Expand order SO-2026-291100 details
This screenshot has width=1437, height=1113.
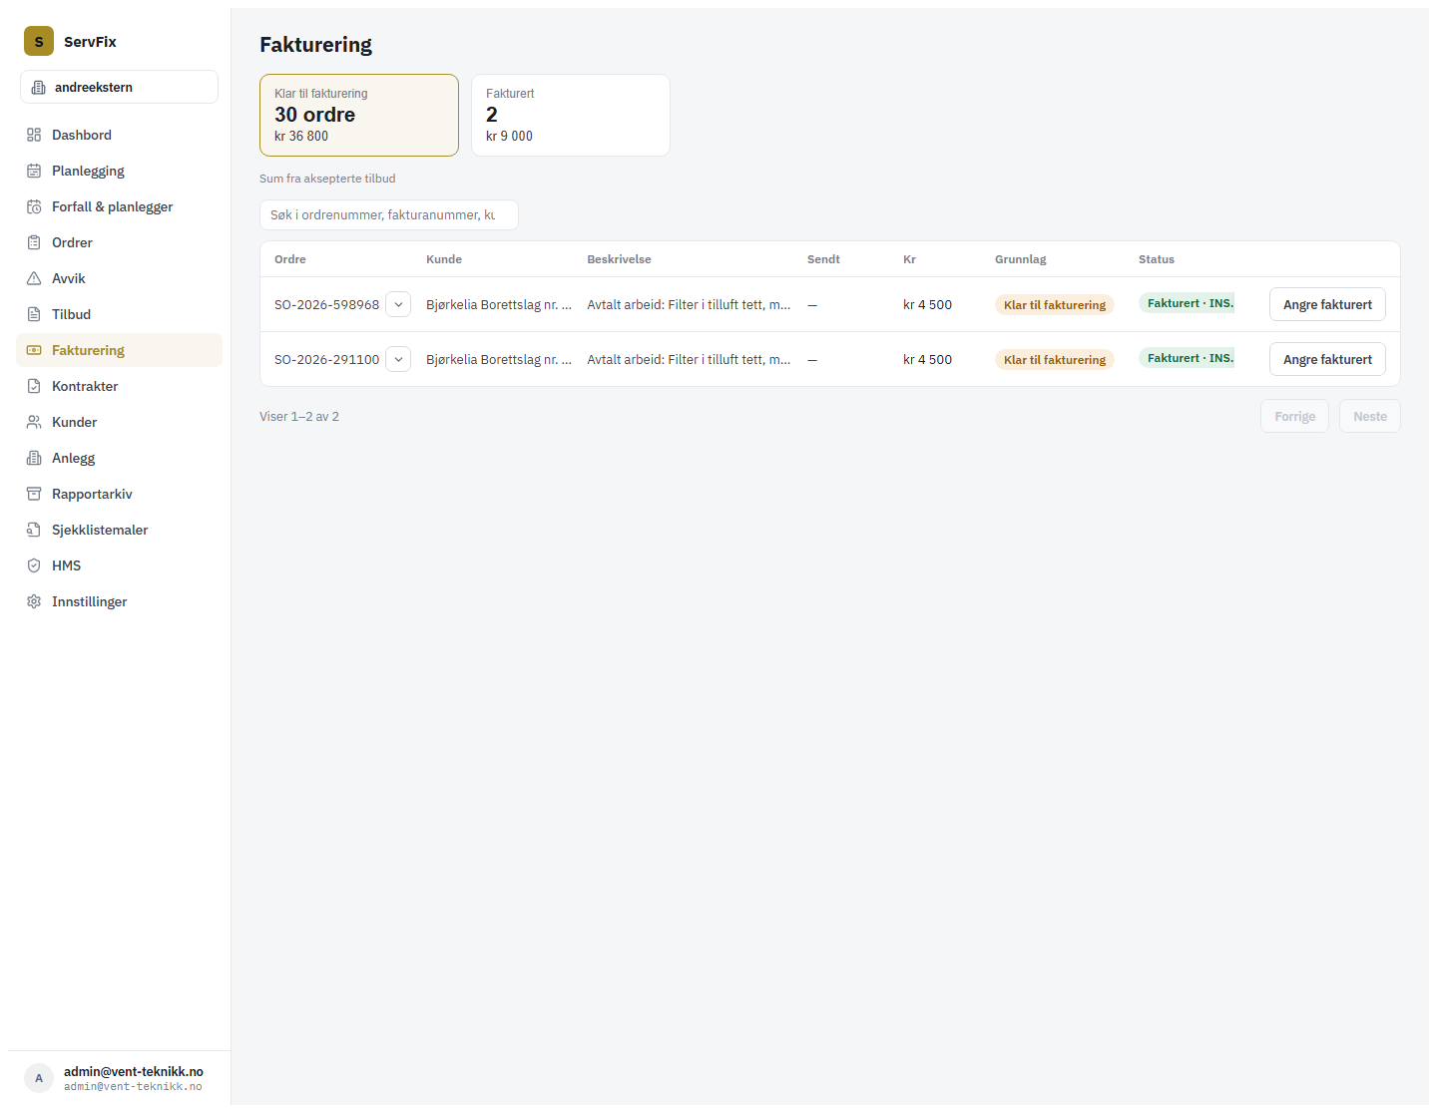point(398,359)
